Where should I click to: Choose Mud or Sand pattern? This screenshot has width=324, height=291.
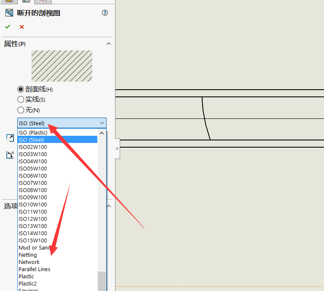click(58, 247)
